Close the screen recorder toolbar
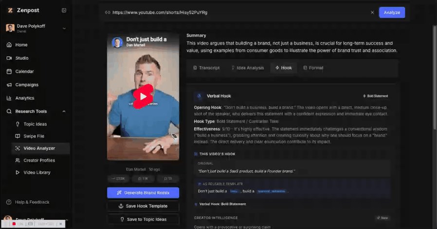 [60, 224]
